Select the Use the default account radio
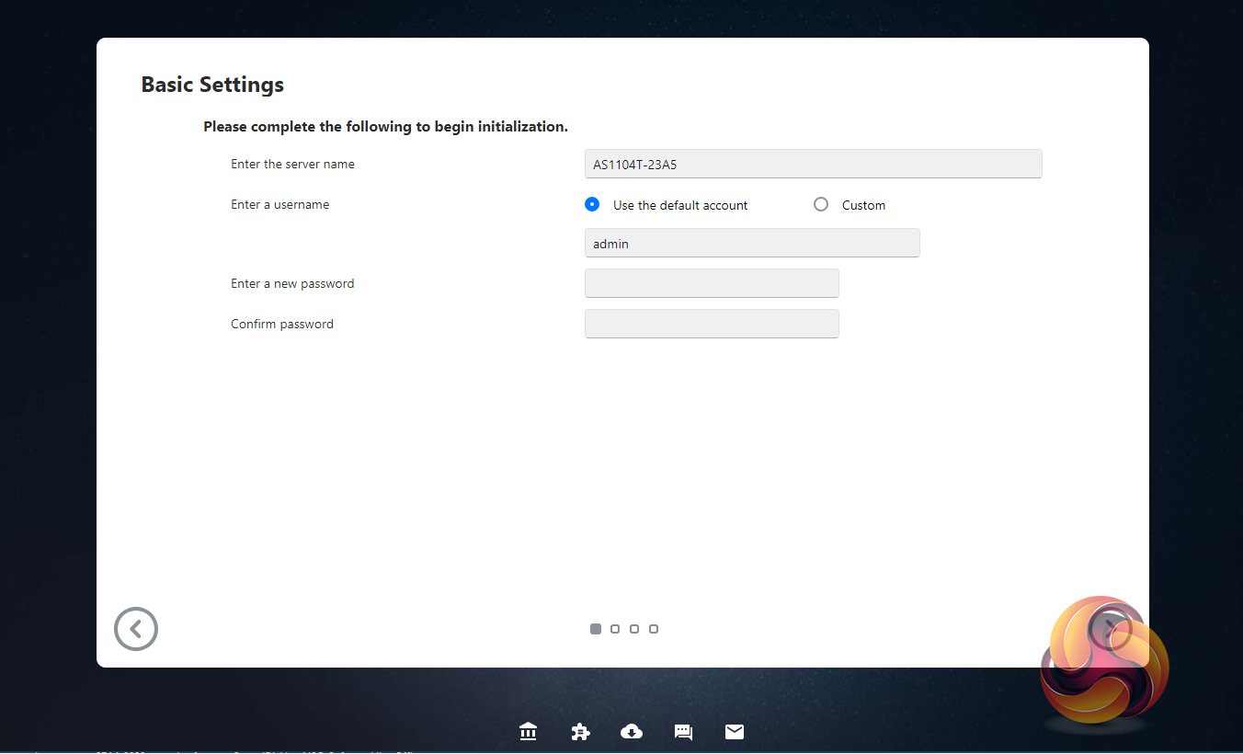The height and width of the screenshot is (754, 1243). pyautogui.click(x=592, y=204)
